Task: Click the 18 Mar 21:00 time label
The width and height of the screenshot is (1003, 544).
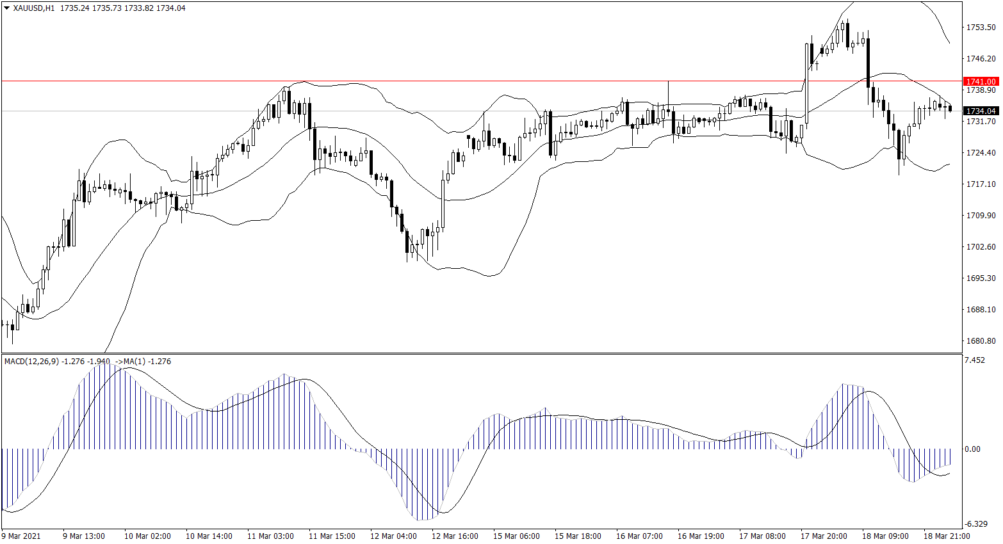Action: [947, 536]
